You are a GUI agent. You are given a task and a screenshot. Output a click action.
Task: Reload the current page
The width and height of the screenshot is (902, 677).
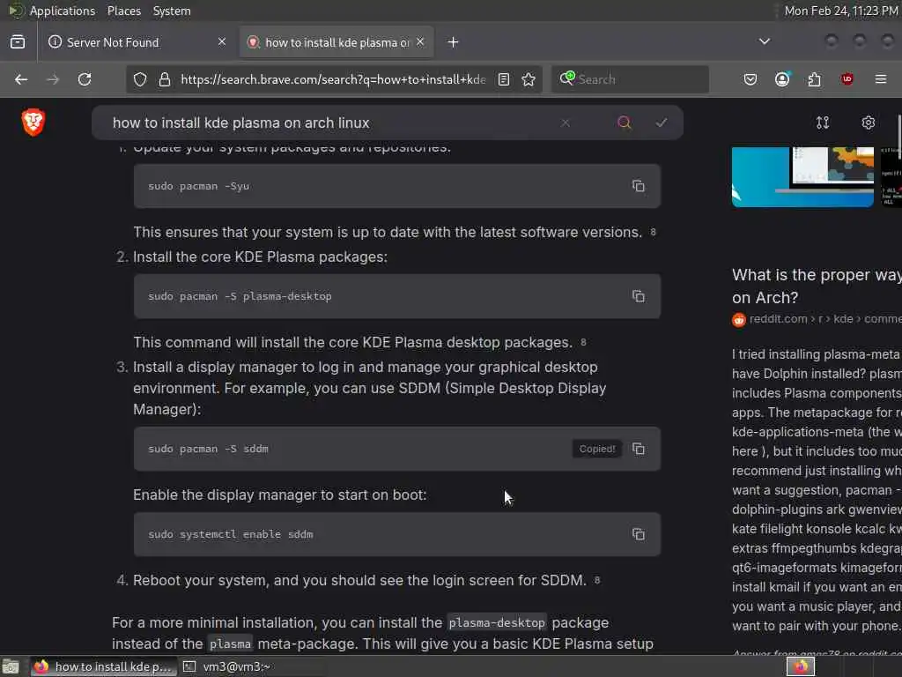pos(85,79)
